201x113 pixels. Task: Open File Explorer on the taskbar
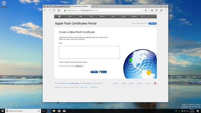pyautogui.click(x=54, y=111)
